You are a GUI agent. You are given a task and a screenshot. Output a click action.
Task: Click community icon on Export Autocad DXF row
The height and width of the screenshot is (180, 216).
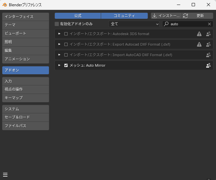[x=208, y=44]
